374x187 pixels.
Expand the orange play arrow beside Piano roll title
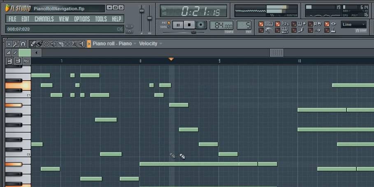tap(89, 44)
